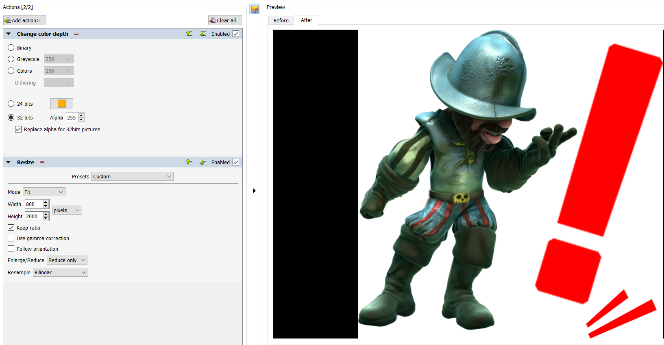
Task: Click the Add action> button
Action: click(25, 20)
